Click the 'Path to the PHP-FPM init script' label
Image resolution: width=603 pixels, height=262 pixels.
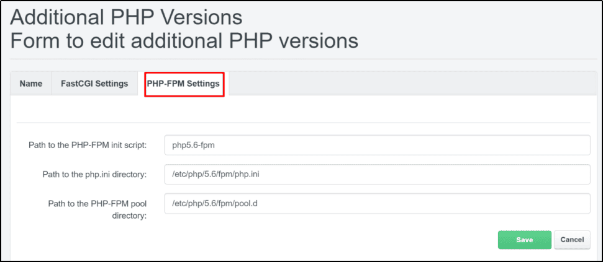(x=88, y=146)
